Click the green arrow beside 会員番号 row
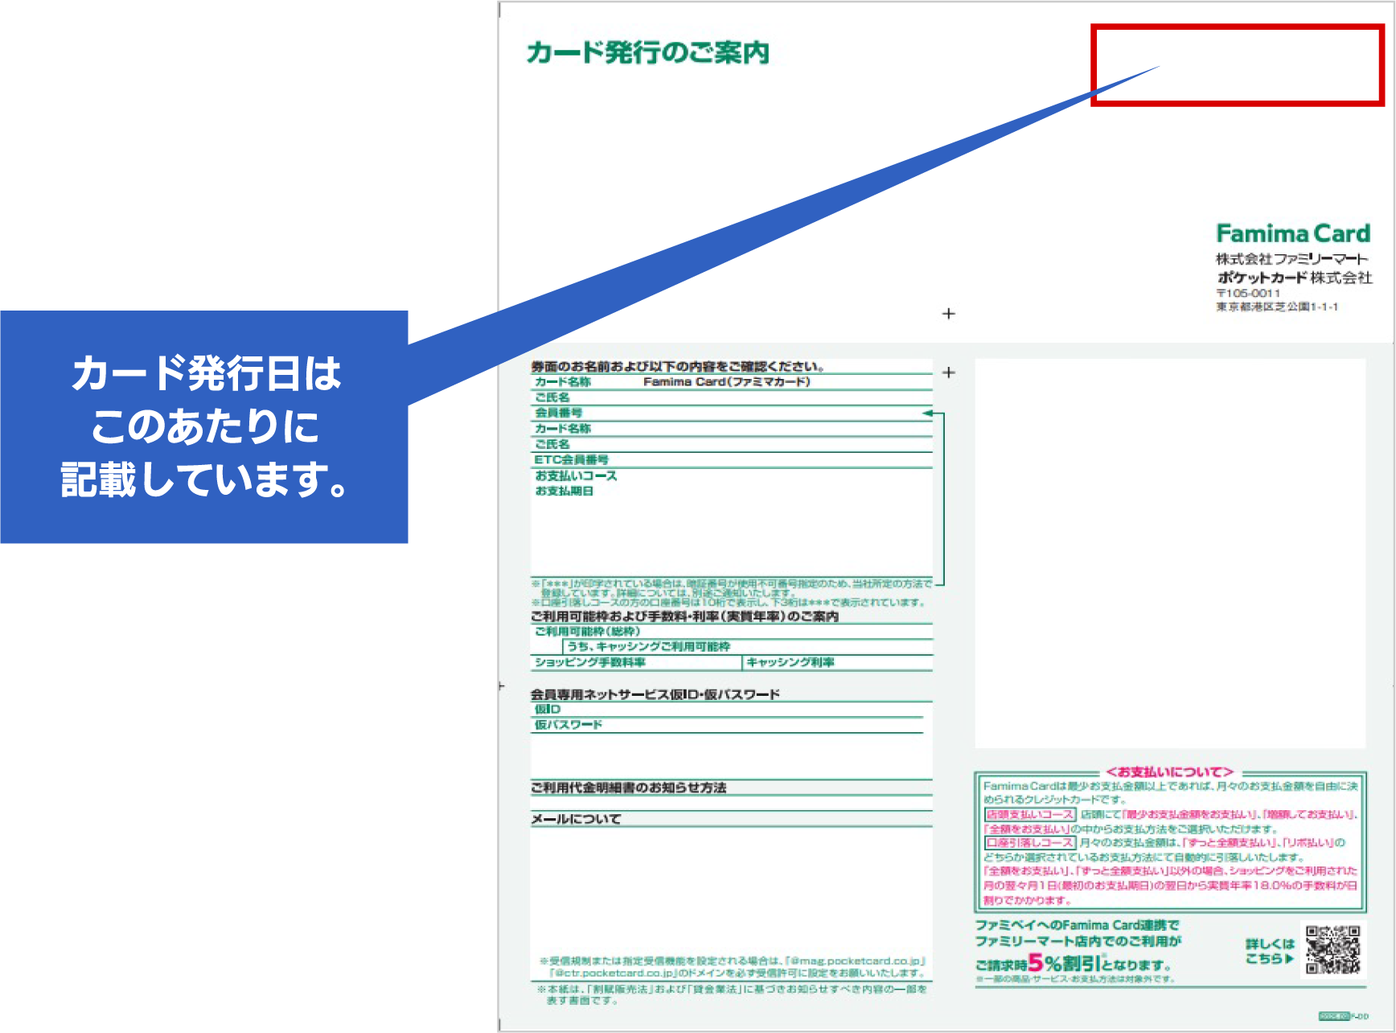 (x=928, y=414)
